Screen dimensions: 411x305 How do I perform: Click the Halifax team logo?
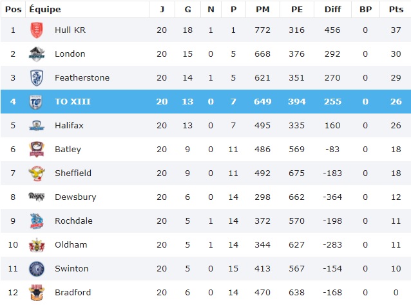[x=37, y=126]
